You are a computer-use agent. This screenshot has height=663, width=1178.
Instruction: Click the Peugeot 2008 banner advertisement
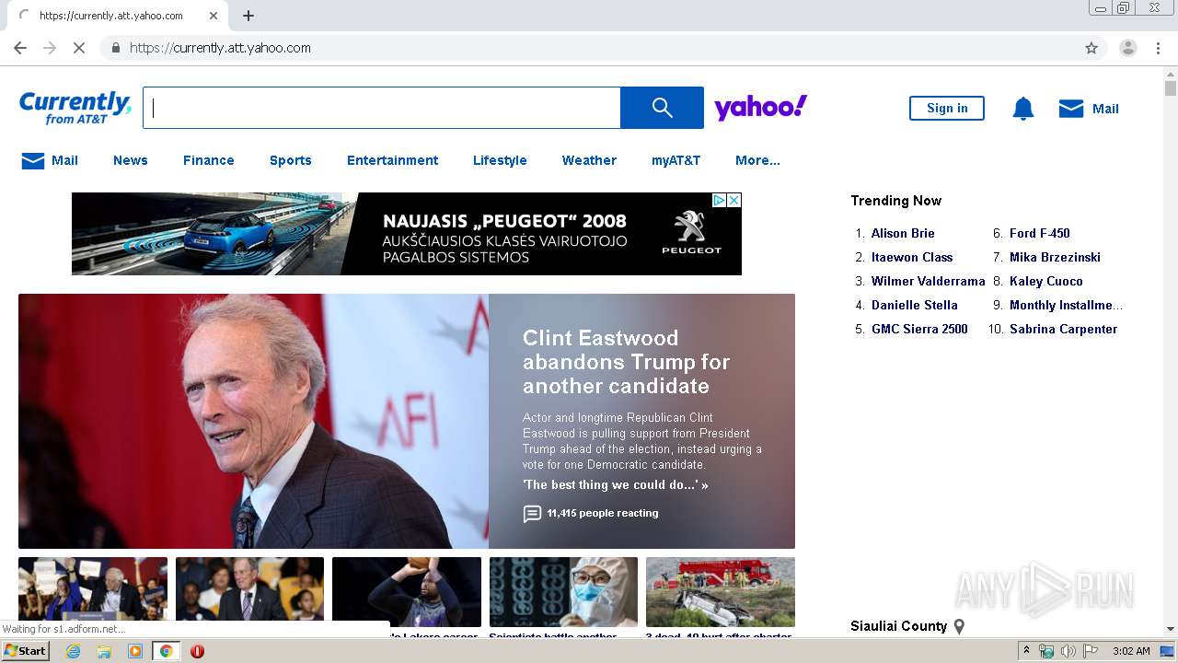(x=407, y=234)
